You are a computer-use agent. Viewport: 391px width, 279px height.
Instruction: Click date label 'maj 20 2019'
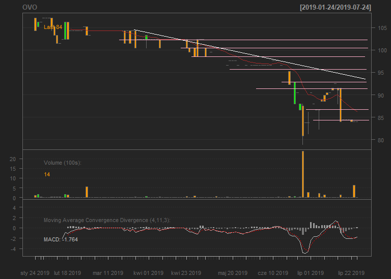pos(233,273)
